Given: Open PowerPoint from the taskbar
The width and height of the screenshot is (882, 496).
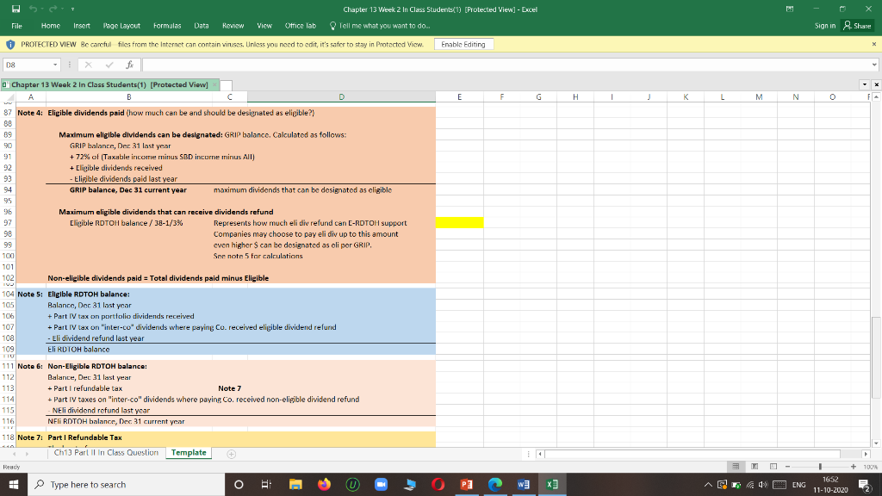Looking at the screenshot, I should point(466,484).
